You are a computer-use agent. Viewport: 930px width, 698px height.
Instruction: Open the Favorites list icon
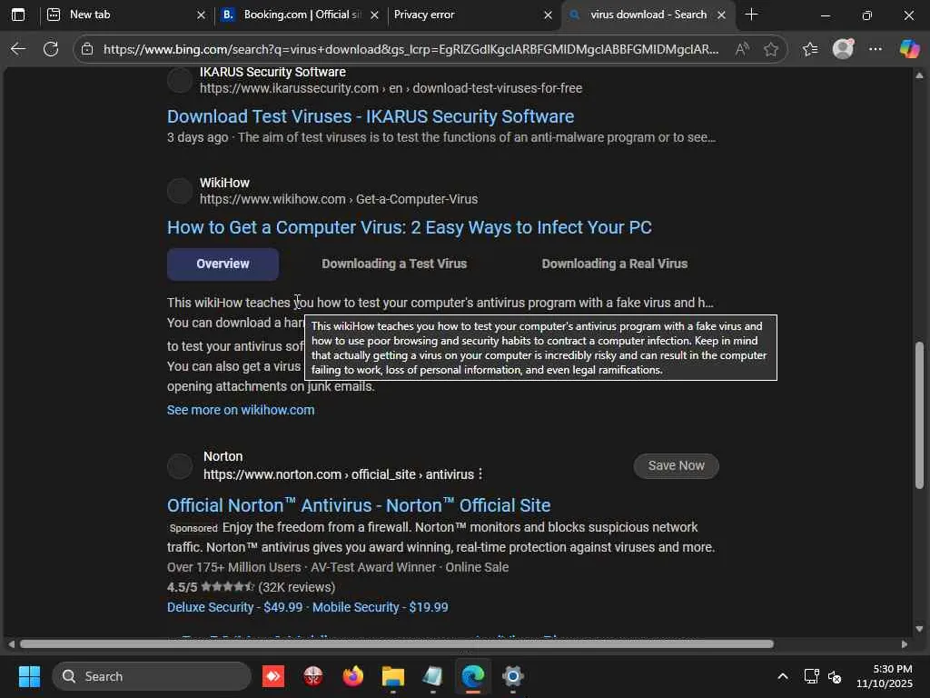810,49
